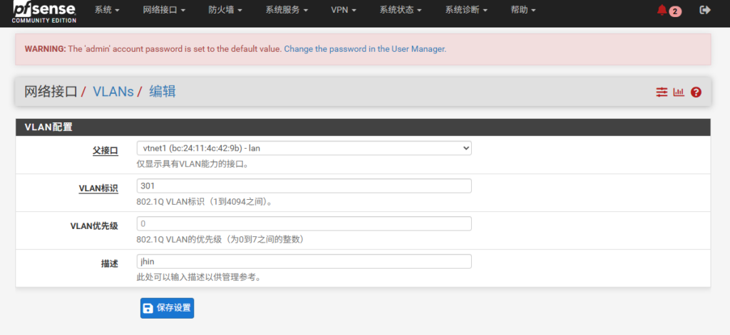Click the red help question icon

[x=696, y=92]
